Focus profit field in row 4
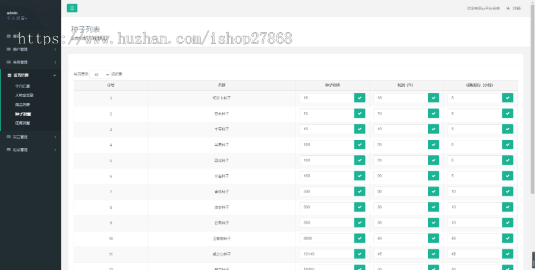This screenshot has width=535, height=270. pyautogui.click(x=401, y=145)
